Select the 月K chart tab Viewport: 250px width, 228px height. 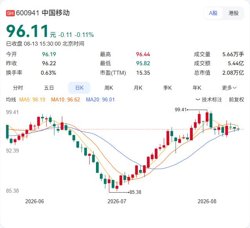(x=138, y=88)
